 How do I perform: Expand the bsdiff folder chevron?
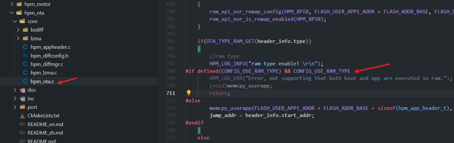[x=18, y=30]
